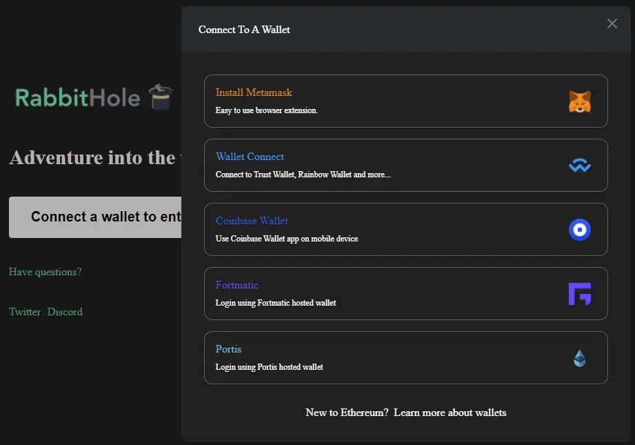Click the Portis droplet icon
This screenshot has height=445, width=635.
(x=580, y=358)
